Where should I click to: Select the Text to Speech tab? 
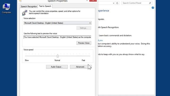pyautogui.click(x=45, y=6)
